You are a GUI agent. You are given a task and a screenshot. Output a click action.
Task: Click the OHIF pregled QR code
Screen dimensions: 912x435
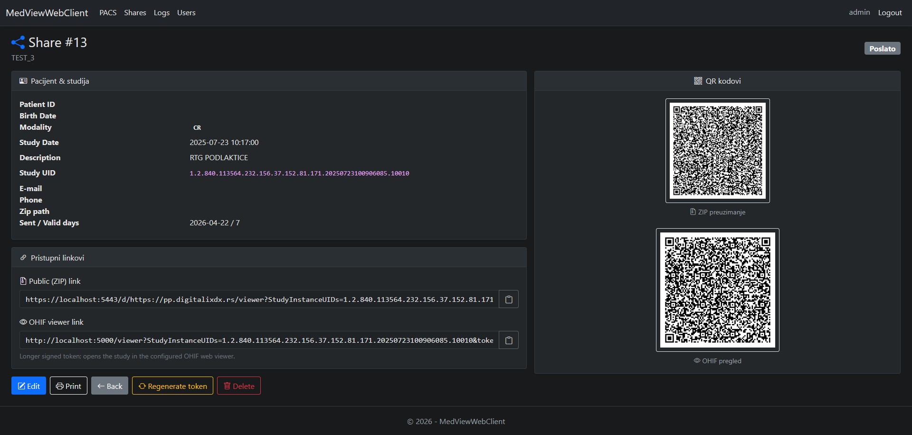[x=717, y=290]
